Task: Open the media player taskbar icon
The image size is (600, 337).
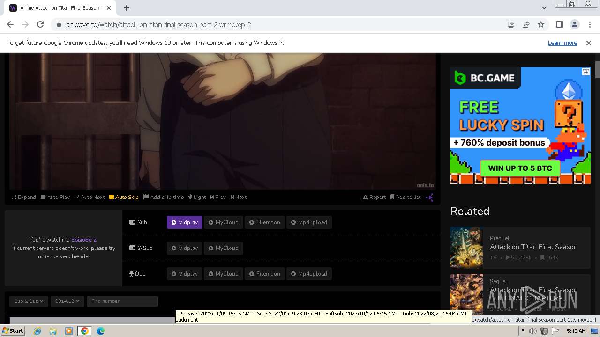Action: 69,331
